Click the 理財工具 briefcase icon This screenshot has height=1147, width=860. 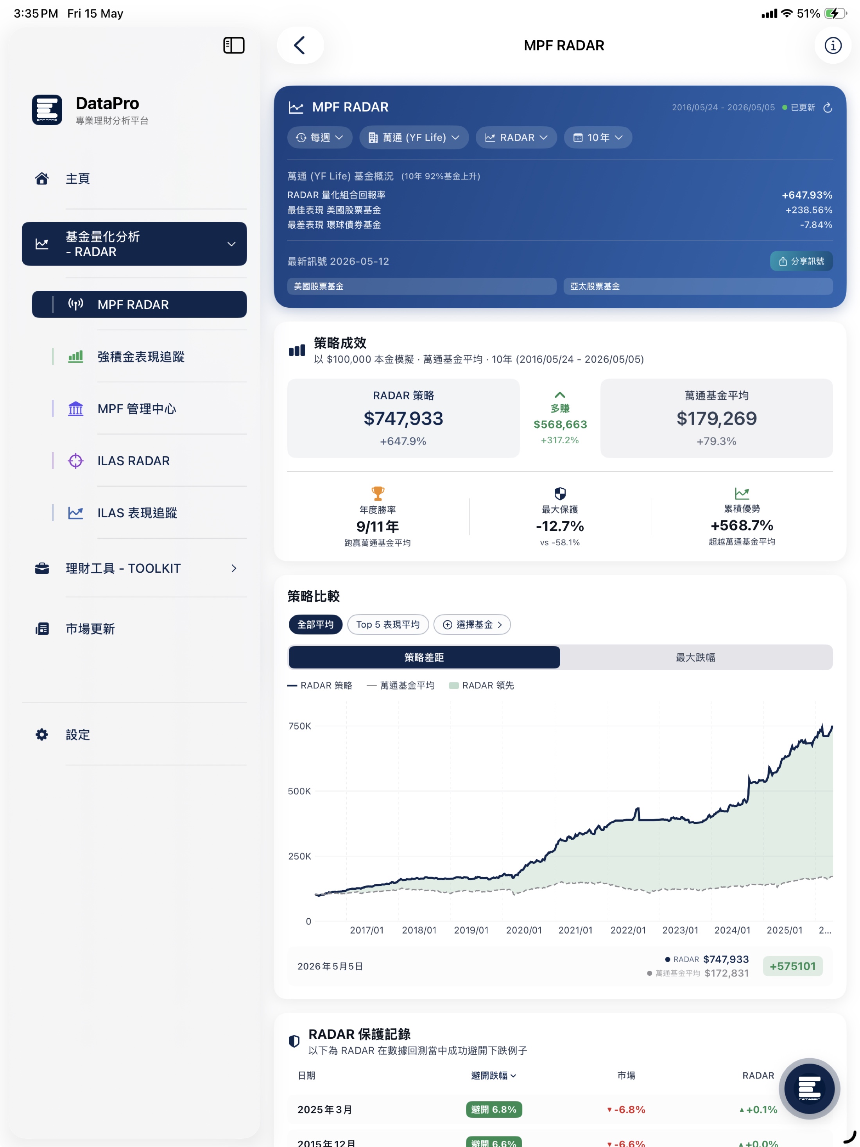(42, 568)
